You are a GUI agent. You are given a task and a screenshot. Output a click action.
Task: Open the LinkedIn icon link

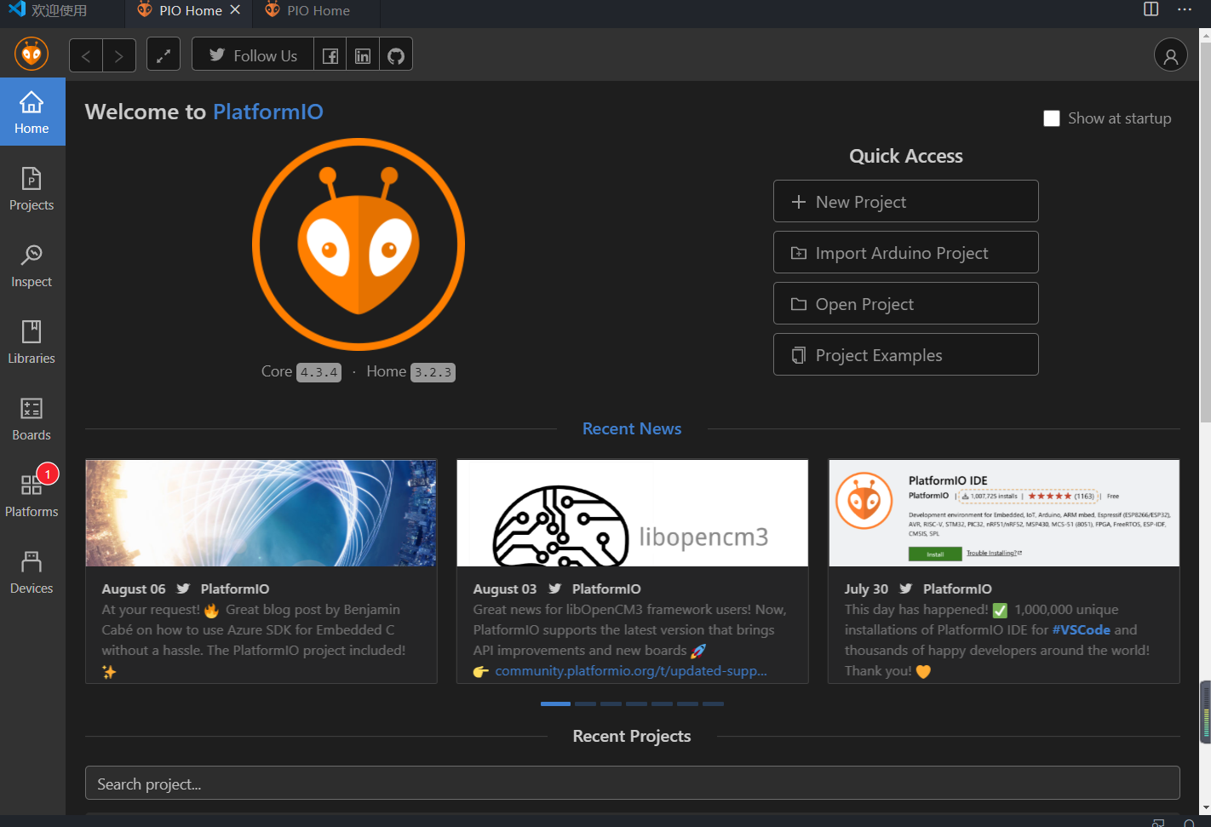pos(363,55)
